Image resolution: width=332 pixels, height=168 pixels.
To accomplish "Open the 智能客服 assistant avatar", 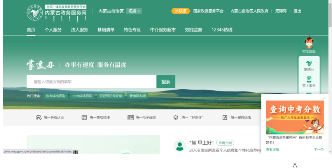I will coord(309,43).
